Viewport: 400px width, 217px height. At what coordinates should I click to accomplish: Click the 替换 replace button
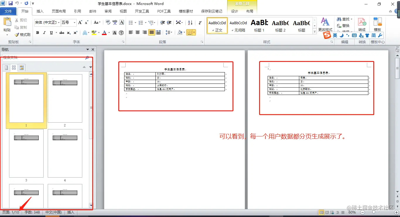coord(343,25)
